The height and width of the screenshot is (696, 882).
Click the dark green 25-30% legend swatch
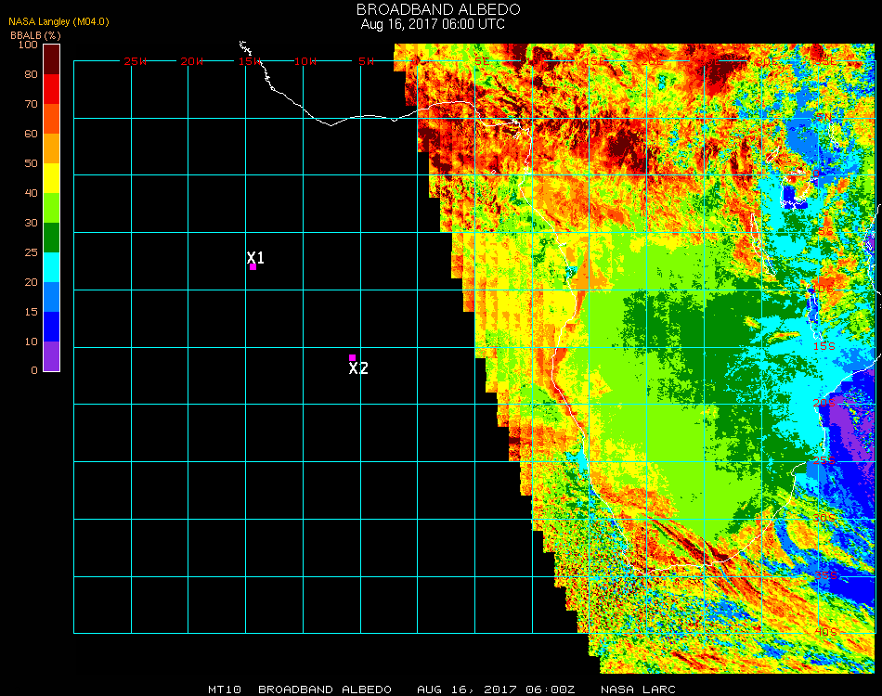(52, 238)
